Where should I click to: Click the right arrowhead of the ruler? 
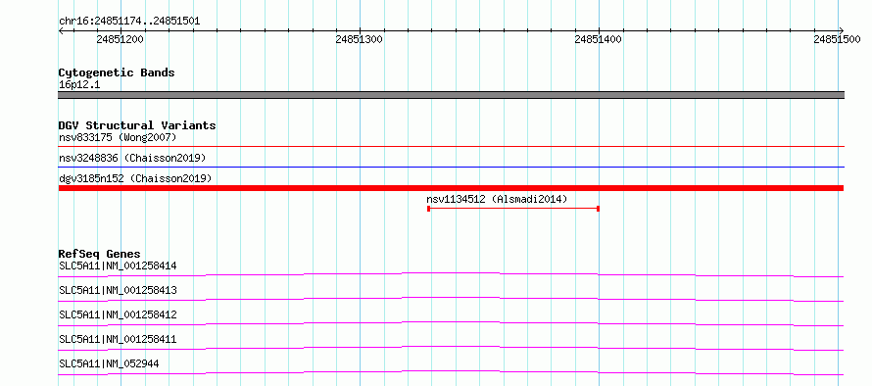842,30
